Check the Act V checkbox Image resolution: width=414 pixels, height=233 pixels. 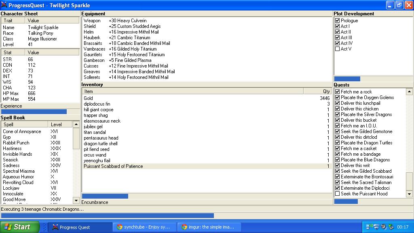click(x=338, y=49)
